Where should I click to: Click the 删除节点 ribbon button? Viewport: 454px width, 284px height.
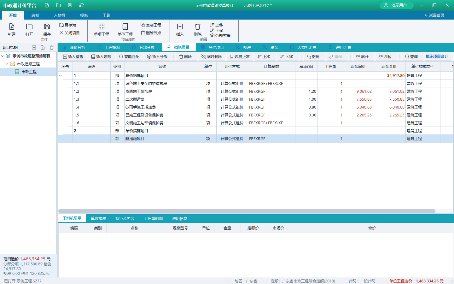(151, 33)
